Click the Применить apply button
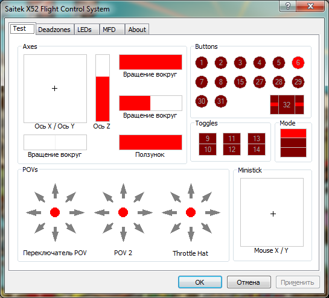 [298, 282]
